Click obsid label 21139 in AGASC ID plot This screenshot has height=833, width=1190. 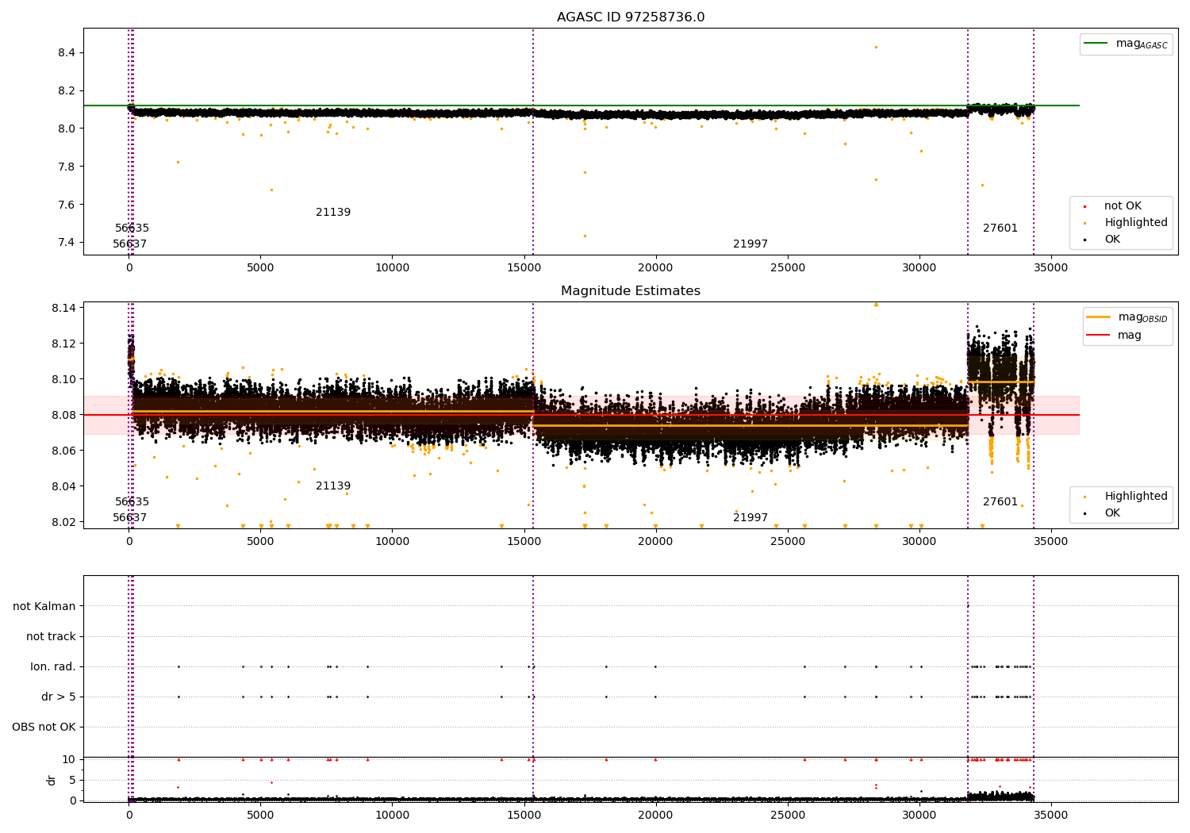coord(333,213)
